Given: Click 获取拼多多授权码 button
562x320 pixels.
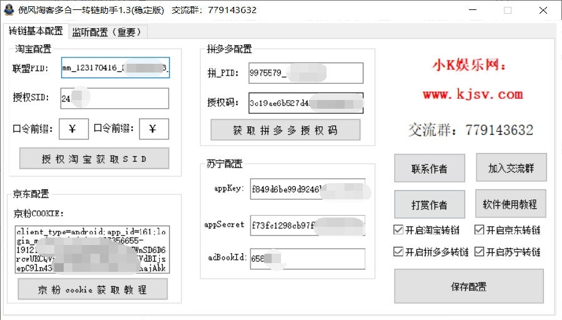Looking at the screenshot, I should (285, 130).
